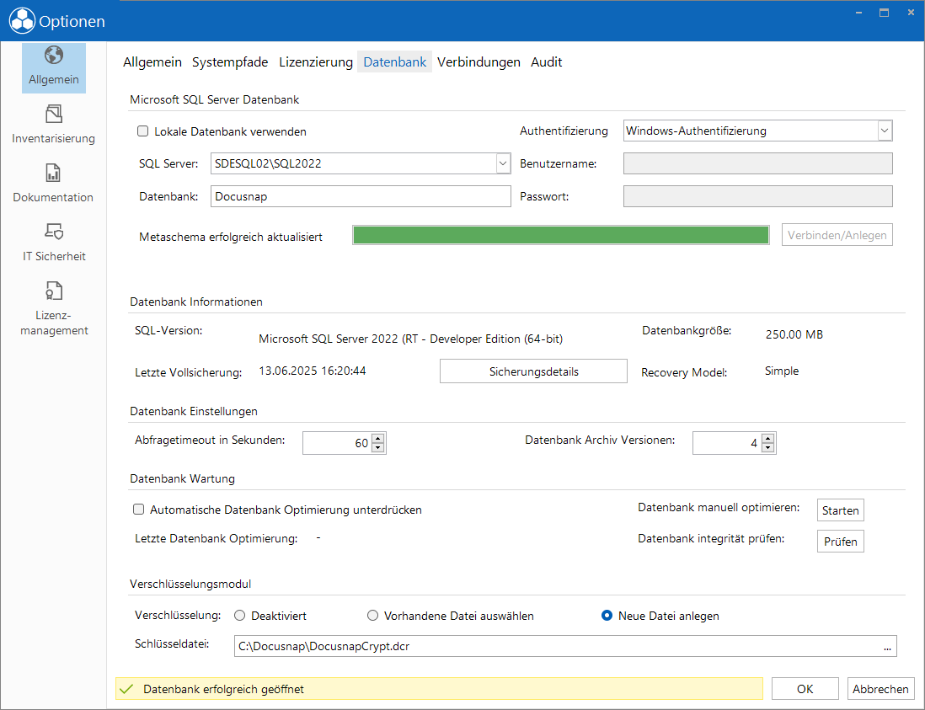Click the Docusnap logo in title bar

click(x=22, y=21)
